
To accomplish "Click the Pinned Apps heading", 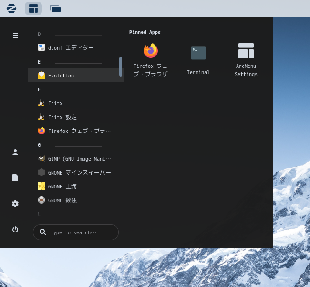I will (x=145, y=32).
